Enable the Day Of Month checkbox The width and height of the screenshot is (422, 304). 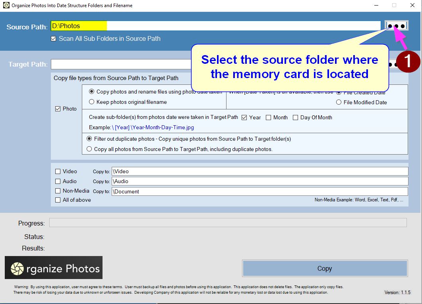295,118
